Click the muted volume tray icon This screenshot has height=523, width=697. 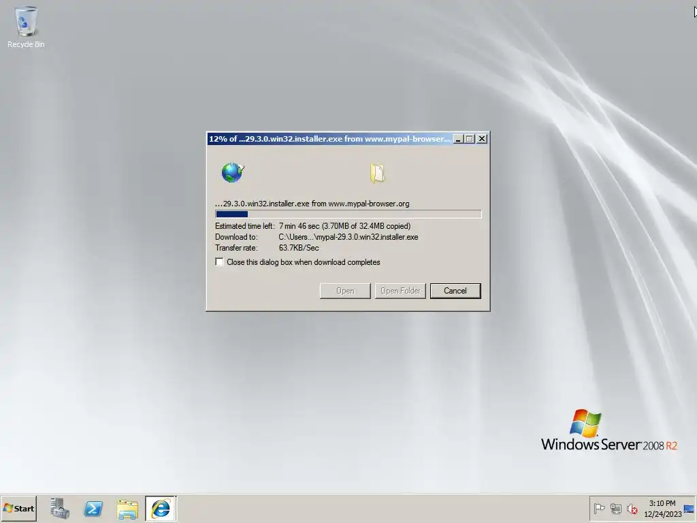(x=632, y=508)
